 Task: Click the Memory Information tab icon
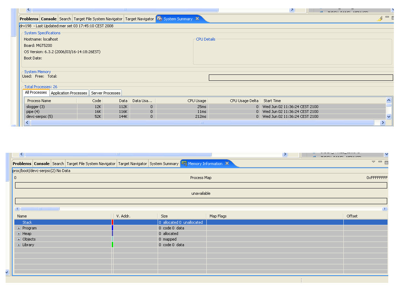coord(184,163)
